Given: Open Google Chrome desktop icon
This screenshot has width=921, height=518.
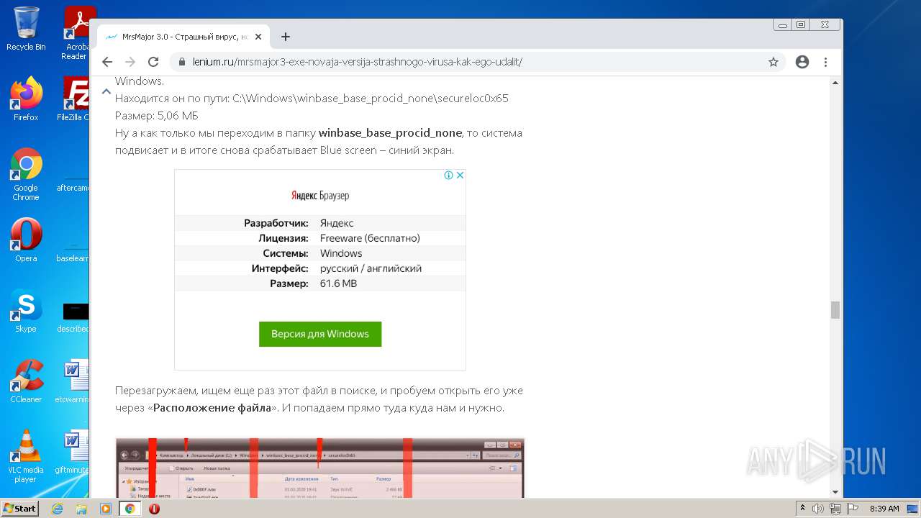Looking at the screenshot, I should coord(26,175).
